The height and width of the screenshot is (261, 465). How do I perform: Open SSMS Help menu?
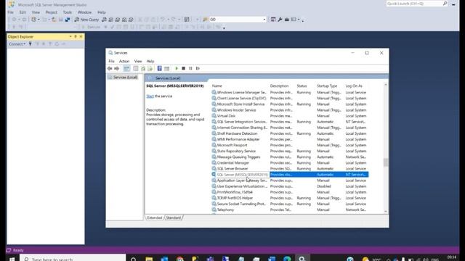[x=102, y=12]
